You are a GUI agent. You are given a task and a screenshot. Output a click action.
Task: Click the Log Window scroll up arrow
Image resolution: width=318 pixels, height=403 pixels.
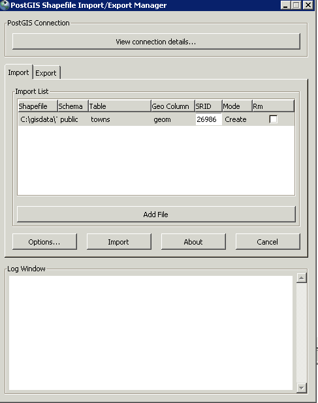[x=302, y=278]
